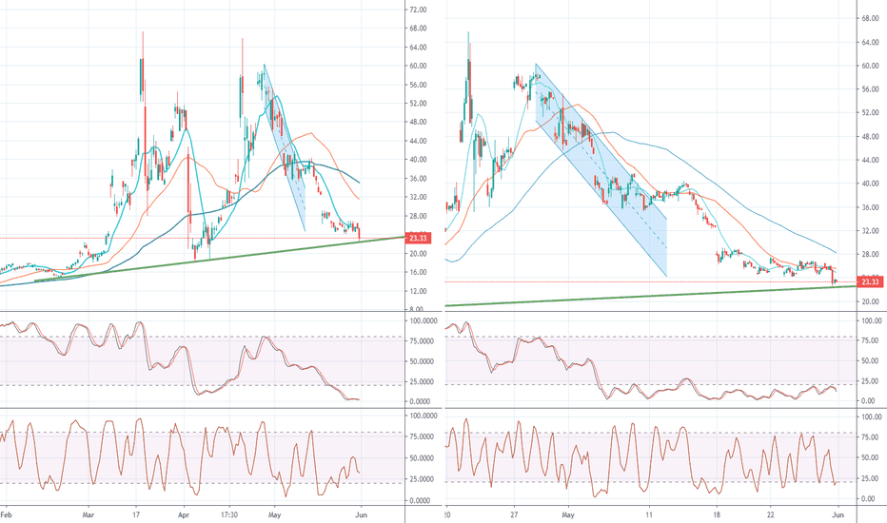Click the 56.00 level on right price axis
Screen dimensions: 887x523
point(870,89)
